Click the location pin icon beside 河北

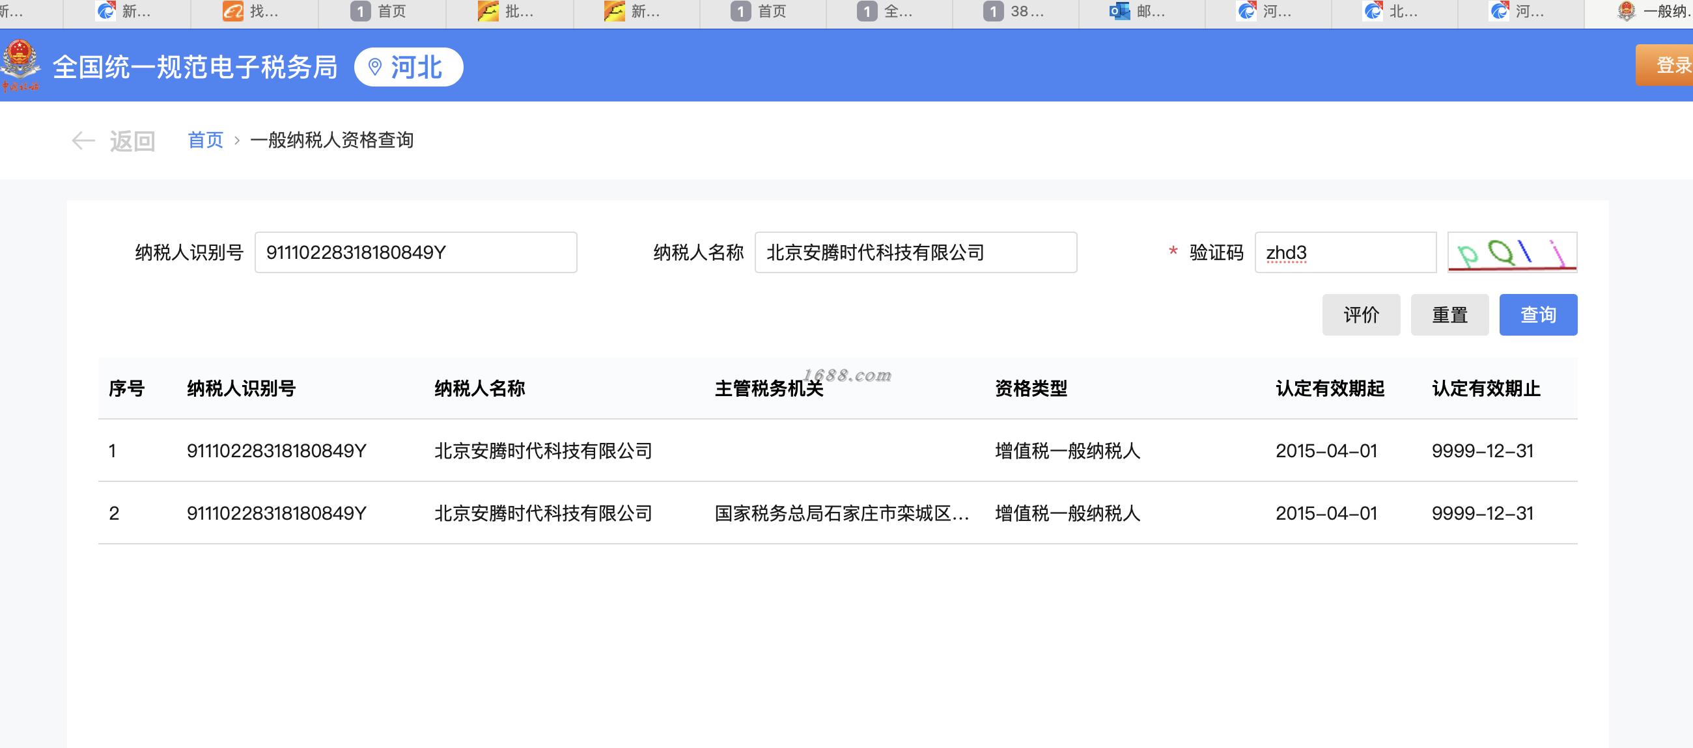[374, 67]
